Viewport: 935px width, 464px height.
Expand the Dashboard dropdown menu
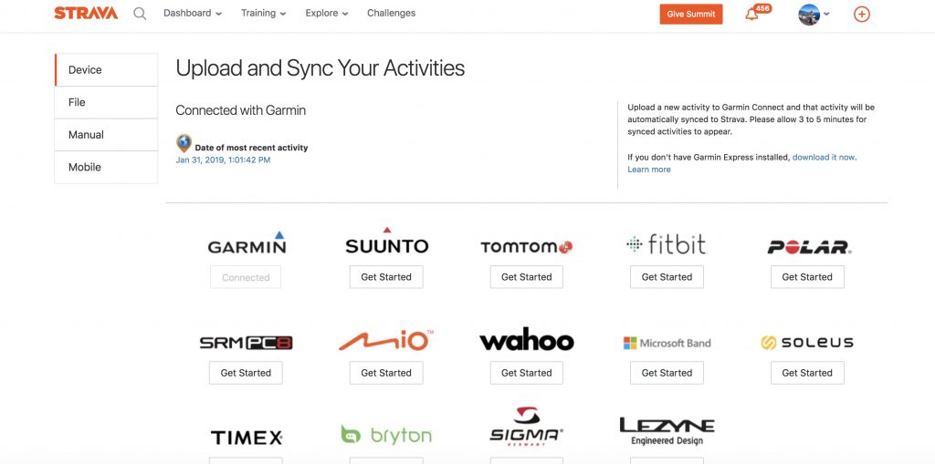(x=192, y=13)
